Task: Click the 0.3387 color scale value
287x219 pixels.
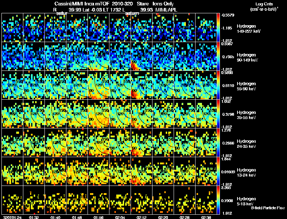Action: click(x=227, y=44)
